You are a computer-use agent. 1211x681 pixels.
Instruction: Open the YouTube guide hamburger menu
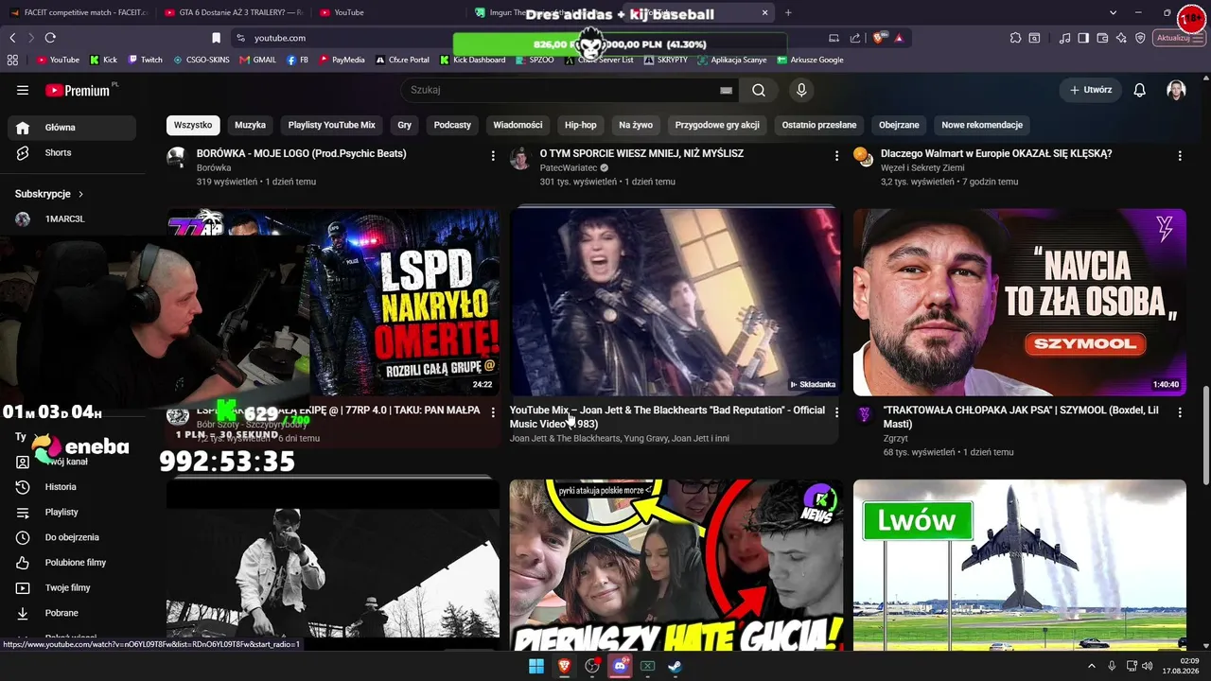click(23, 90)
